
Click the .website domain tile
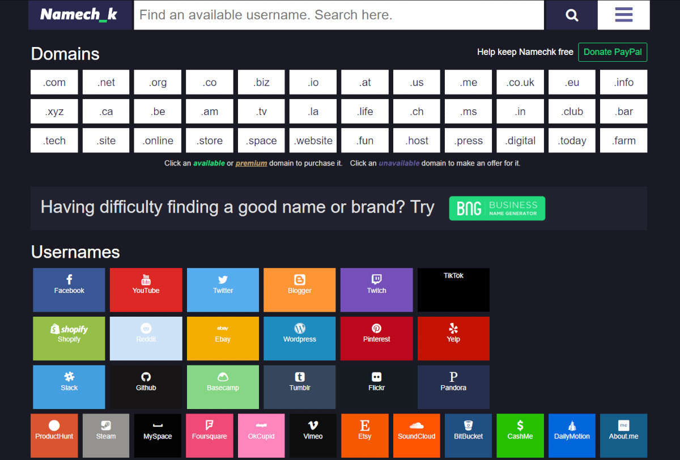pyautogui.click(x=313, y=140)
